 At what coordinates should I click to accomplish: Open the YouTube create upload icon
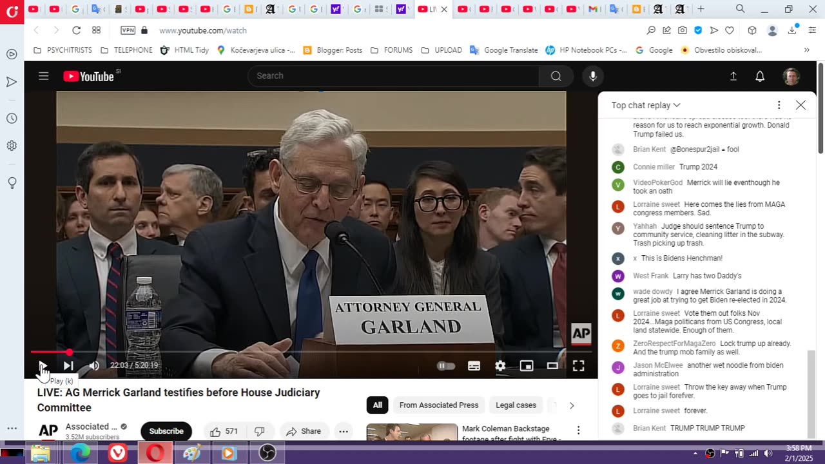tap(733, 76)
